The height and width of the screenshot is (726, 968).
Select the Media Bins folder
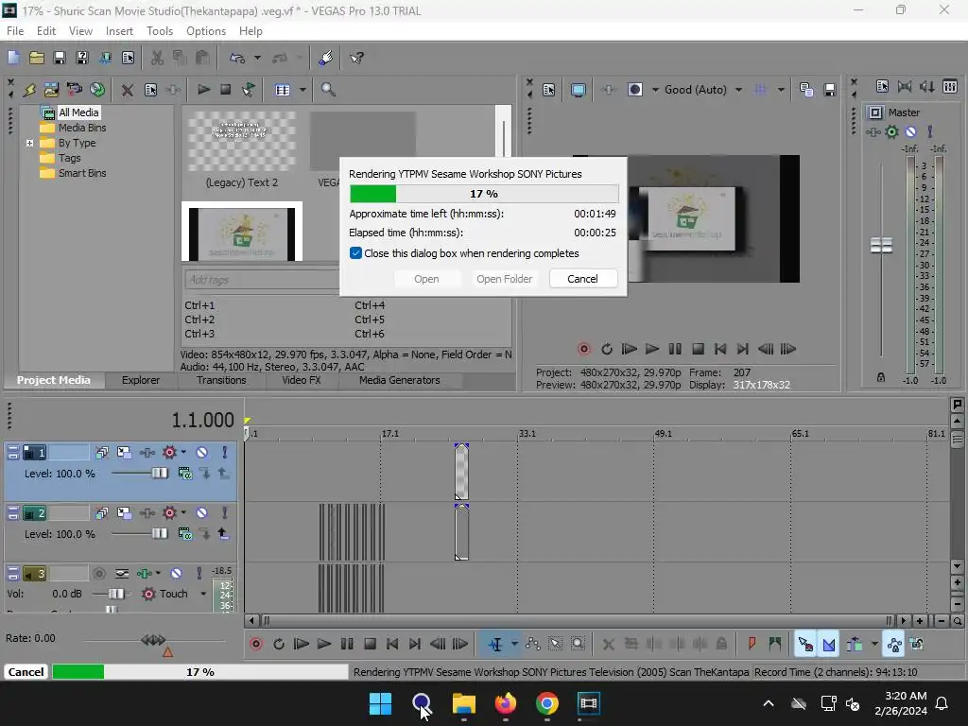(81, 128)
